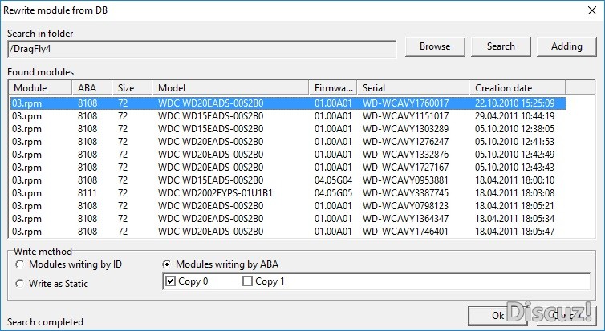The height and width of the screenshot is (331, 605).
Task: Select row with serial WD-WCAVY3387745
Action: click(x=405, y=193)
